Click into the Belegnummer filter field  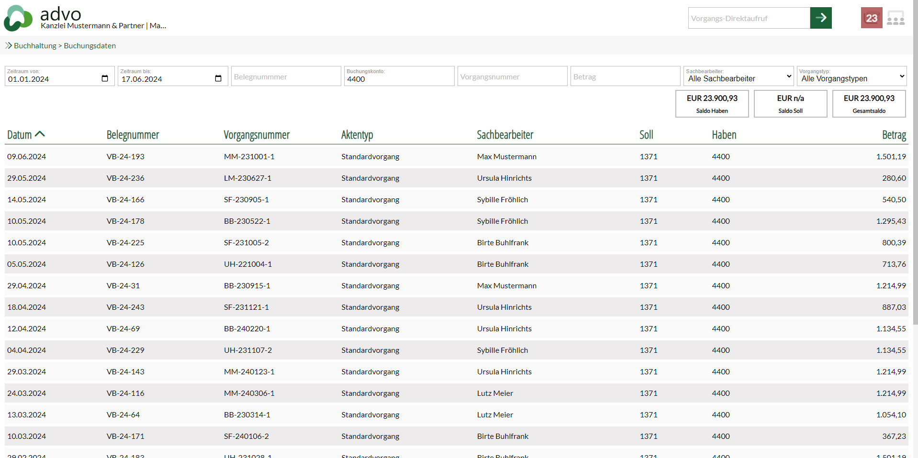coord(286,76)
